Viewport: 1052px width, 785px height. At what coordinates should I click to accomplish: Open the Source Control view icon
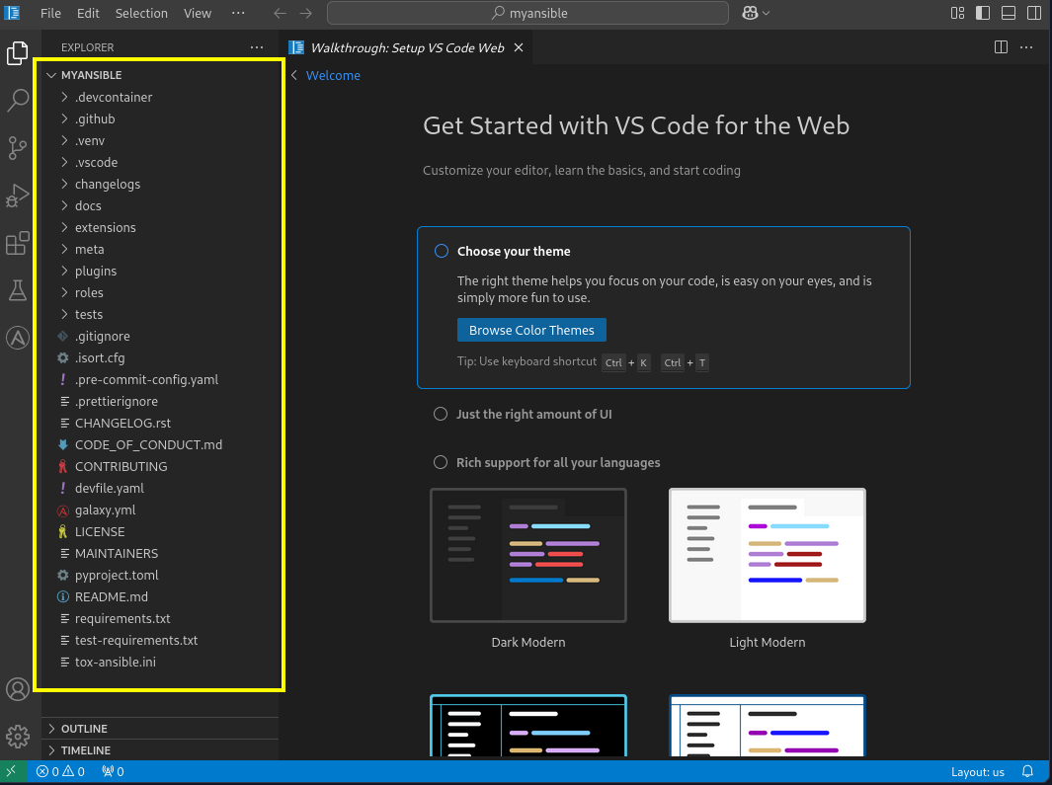point(18,147)
